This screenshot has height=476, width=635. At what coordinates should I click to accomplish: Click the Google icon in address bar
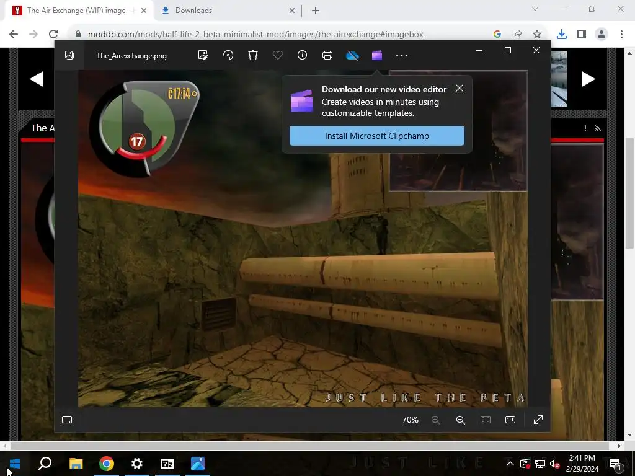(497, 35)
